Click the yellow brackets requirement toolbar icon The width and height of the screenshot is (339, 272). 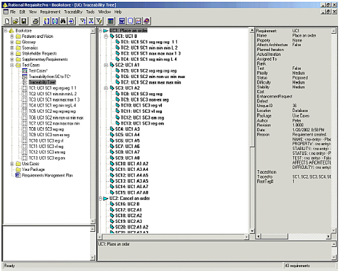click(x=47, y=21)
